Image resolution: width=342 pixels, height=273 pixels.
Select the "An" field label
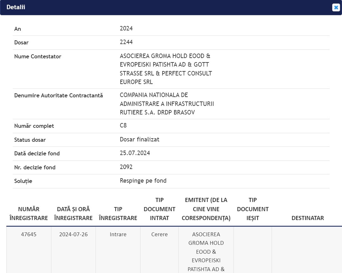(x=18, y=29)
